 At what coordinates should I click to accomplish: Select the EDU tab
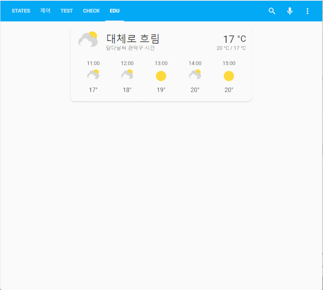[x=114, y=11]
